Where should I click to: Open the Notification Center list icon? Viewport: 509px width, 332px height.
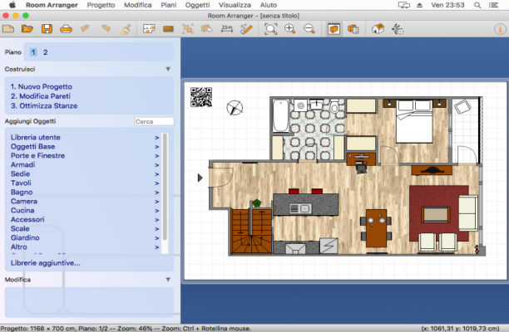[494, 5]
